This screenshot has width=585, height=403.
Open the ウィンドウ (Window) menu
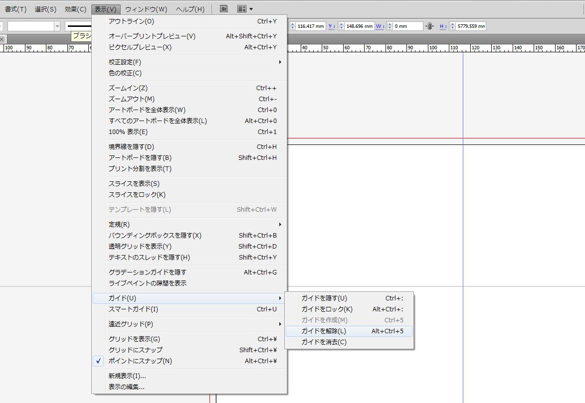click(146, 9)
